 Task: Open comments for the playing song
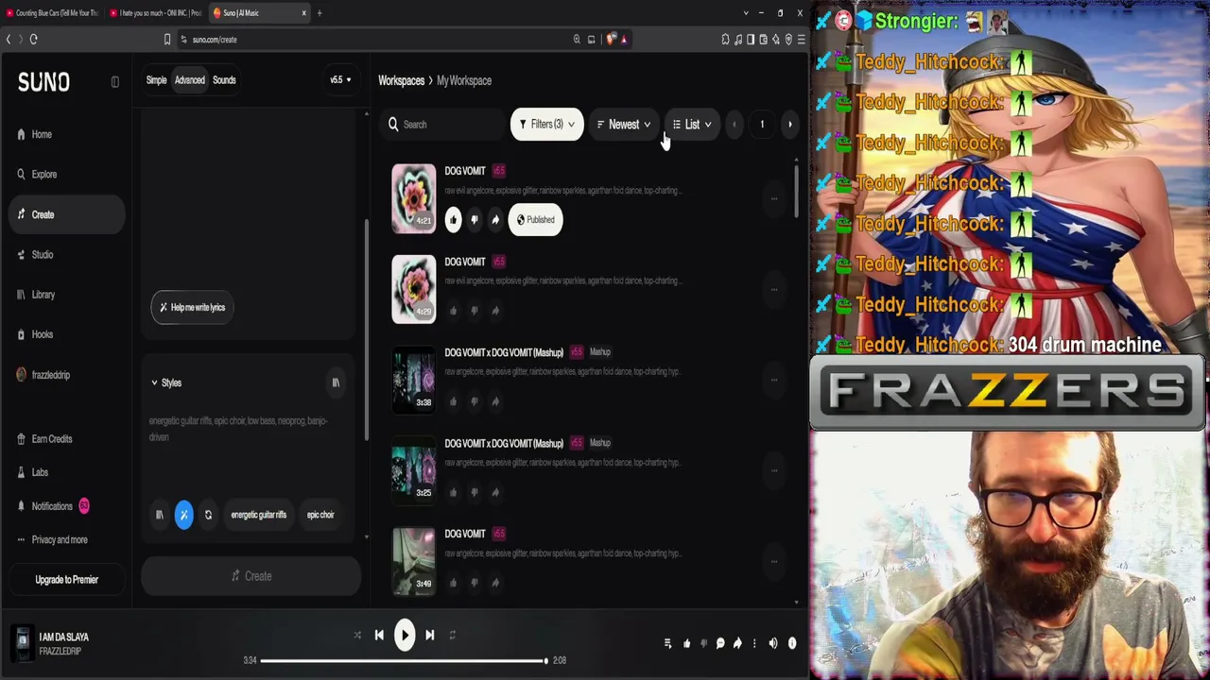(720, 644)
